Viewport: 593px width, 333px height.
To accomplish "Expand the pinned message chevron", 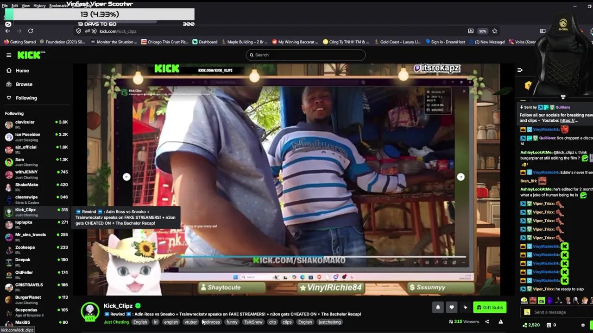I will (563, 98).
